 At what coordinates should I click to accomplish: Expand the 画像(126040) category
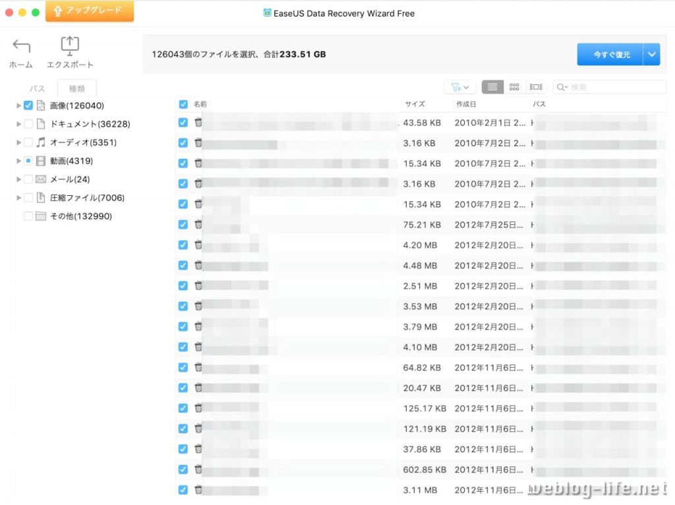tap(18, 105)
